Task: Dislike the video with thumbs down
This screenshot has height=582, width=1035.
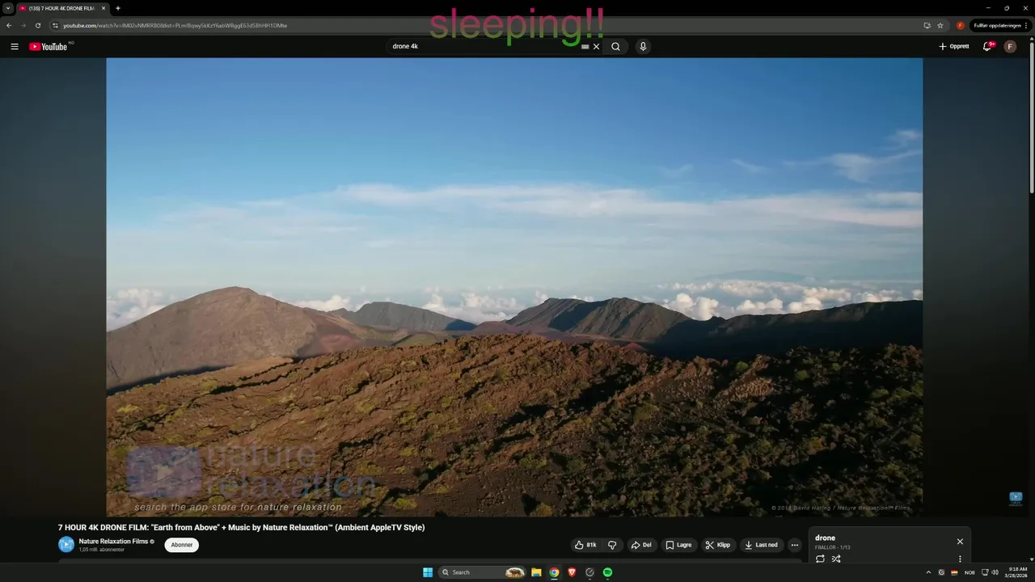Action: point(612,545)
